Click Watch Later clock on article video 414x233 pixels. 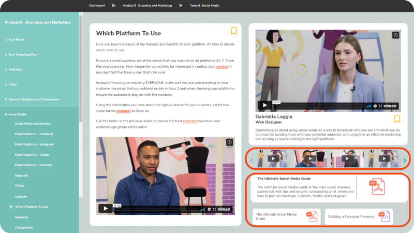pyautogui.click(x=229, y=142)
